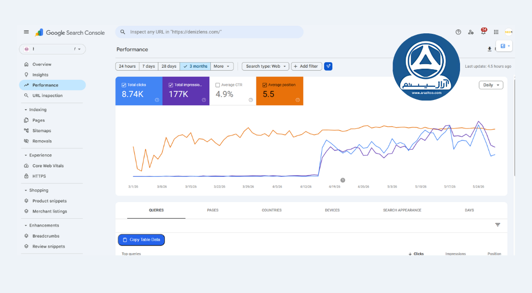Collapse the Shopping section
Screen dimensions: 532x293
pos(36,190)
